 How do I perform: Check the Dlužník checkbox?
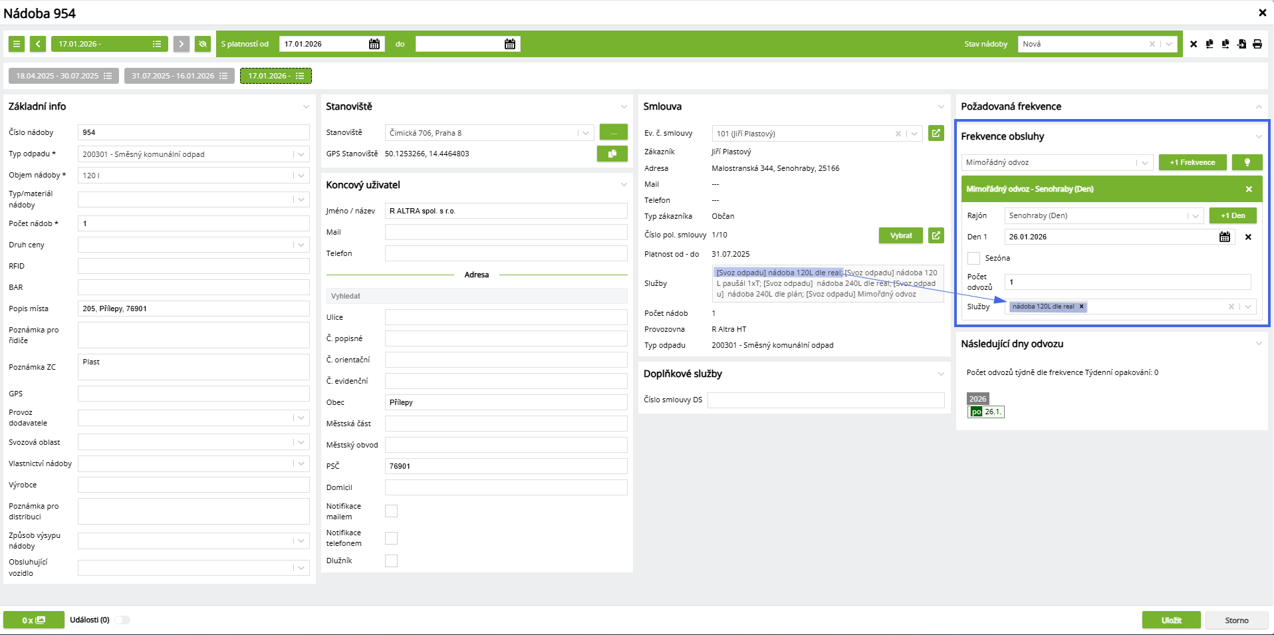392,561
